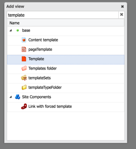
Task: Click the green dot beside base
Action: pyautogui.click(x=18, y=30)
